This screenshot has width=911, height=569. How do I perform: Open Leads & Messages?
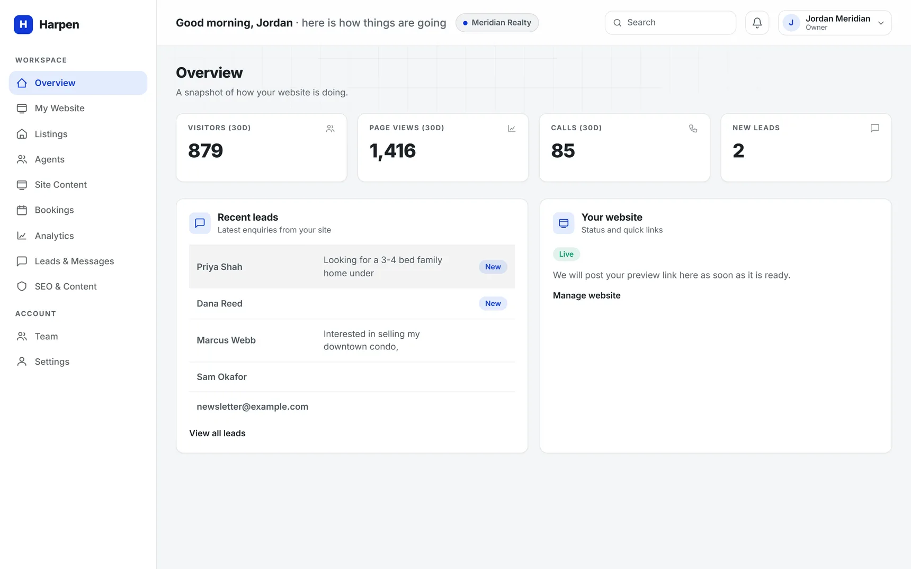point(78,261)
